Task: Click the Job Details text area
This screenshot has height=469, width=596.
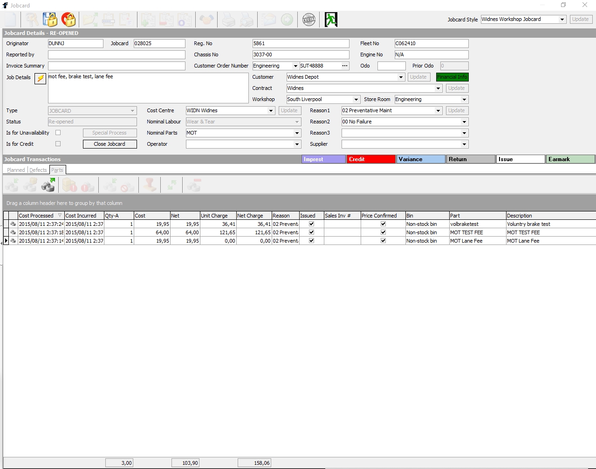Action: tap(148, 88)
